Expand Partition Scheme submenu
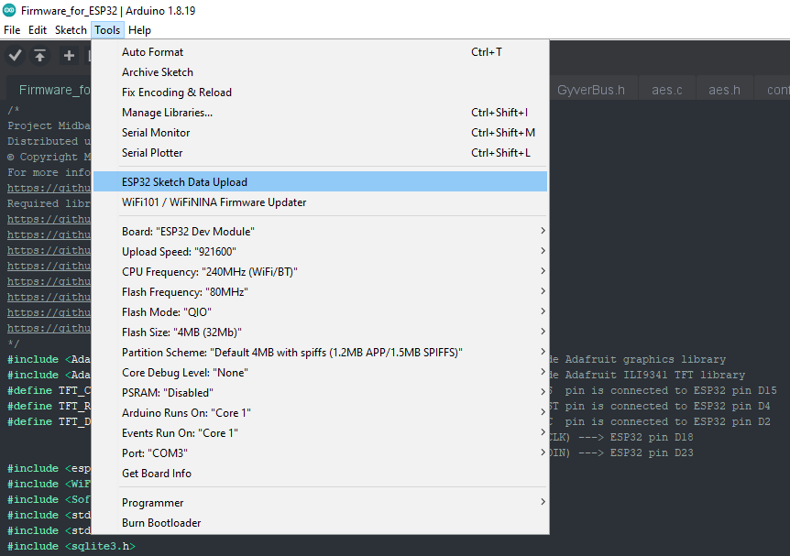 [320, 352]
